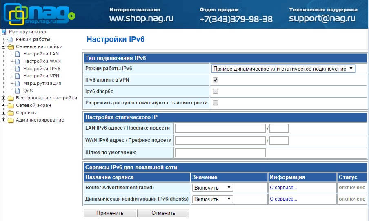Click the Отменить button
Image resolution: width=369 pixels, height=221 pixels.
(163, 213)
